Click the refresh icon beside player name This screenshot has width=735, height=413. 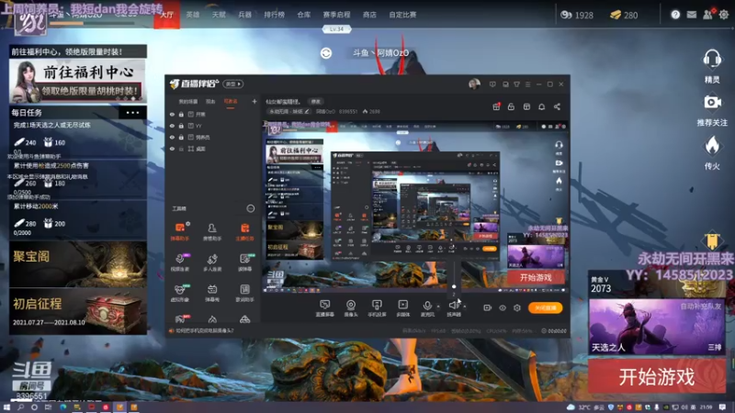click(326, 53)
